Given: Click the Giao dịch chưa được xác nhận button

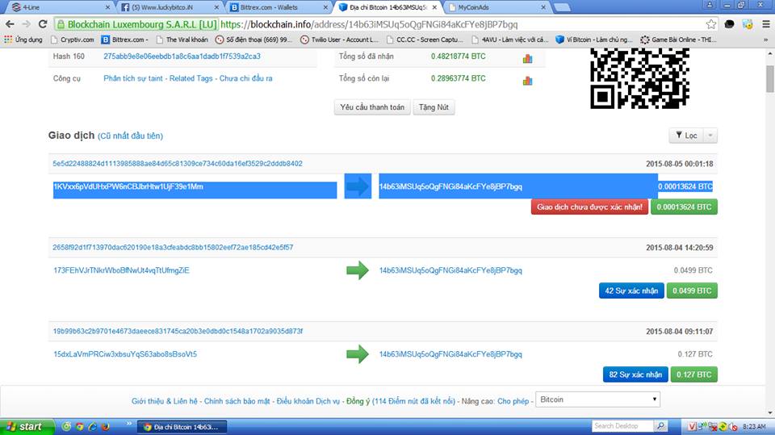Looking at the screenshot, I should (x=589, y=207).
